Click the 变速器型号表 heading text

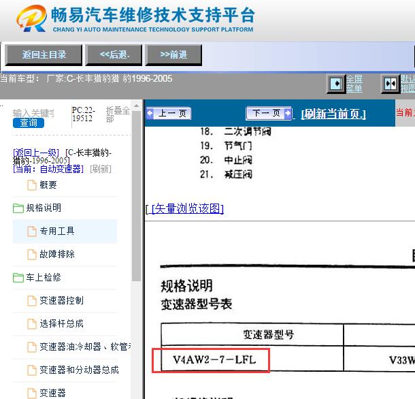197,304
